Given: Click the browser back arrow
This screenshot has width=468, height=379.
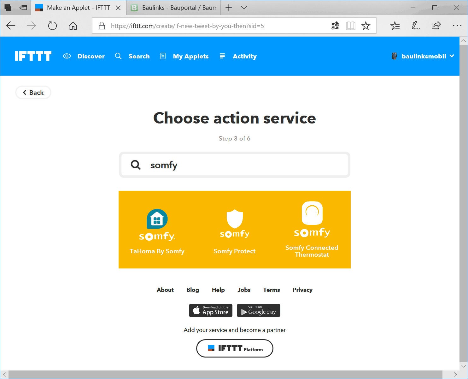Looking at the screenshot, I should click(x=11, y=26).
